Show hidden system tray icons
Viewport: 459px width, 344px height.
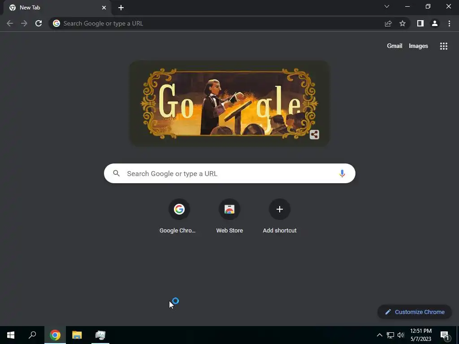point(379,335)
